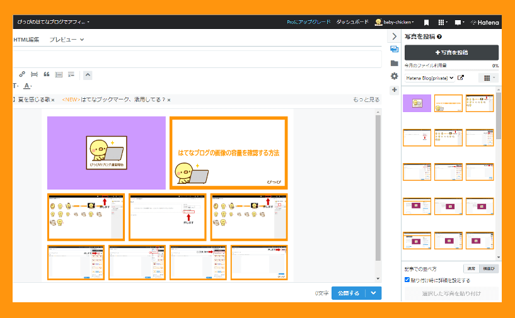
Task: Insert a link with the chain icon
Action: (22, 74)
